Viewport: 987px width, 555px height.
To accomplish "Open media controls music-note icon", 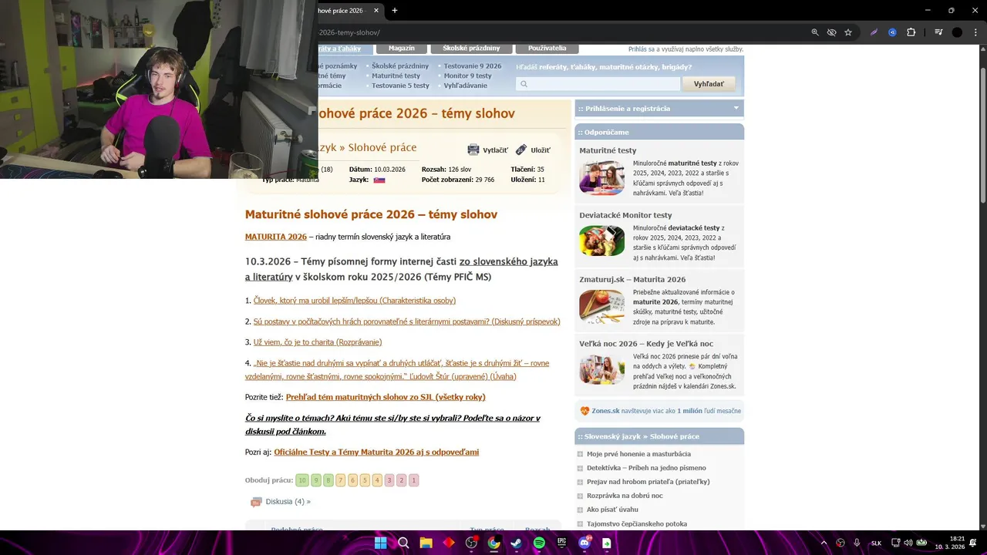I will [938, 32].
